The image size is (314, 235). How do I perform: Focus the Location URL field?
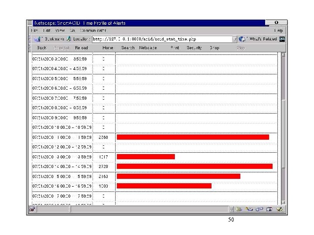coord(162,39)
